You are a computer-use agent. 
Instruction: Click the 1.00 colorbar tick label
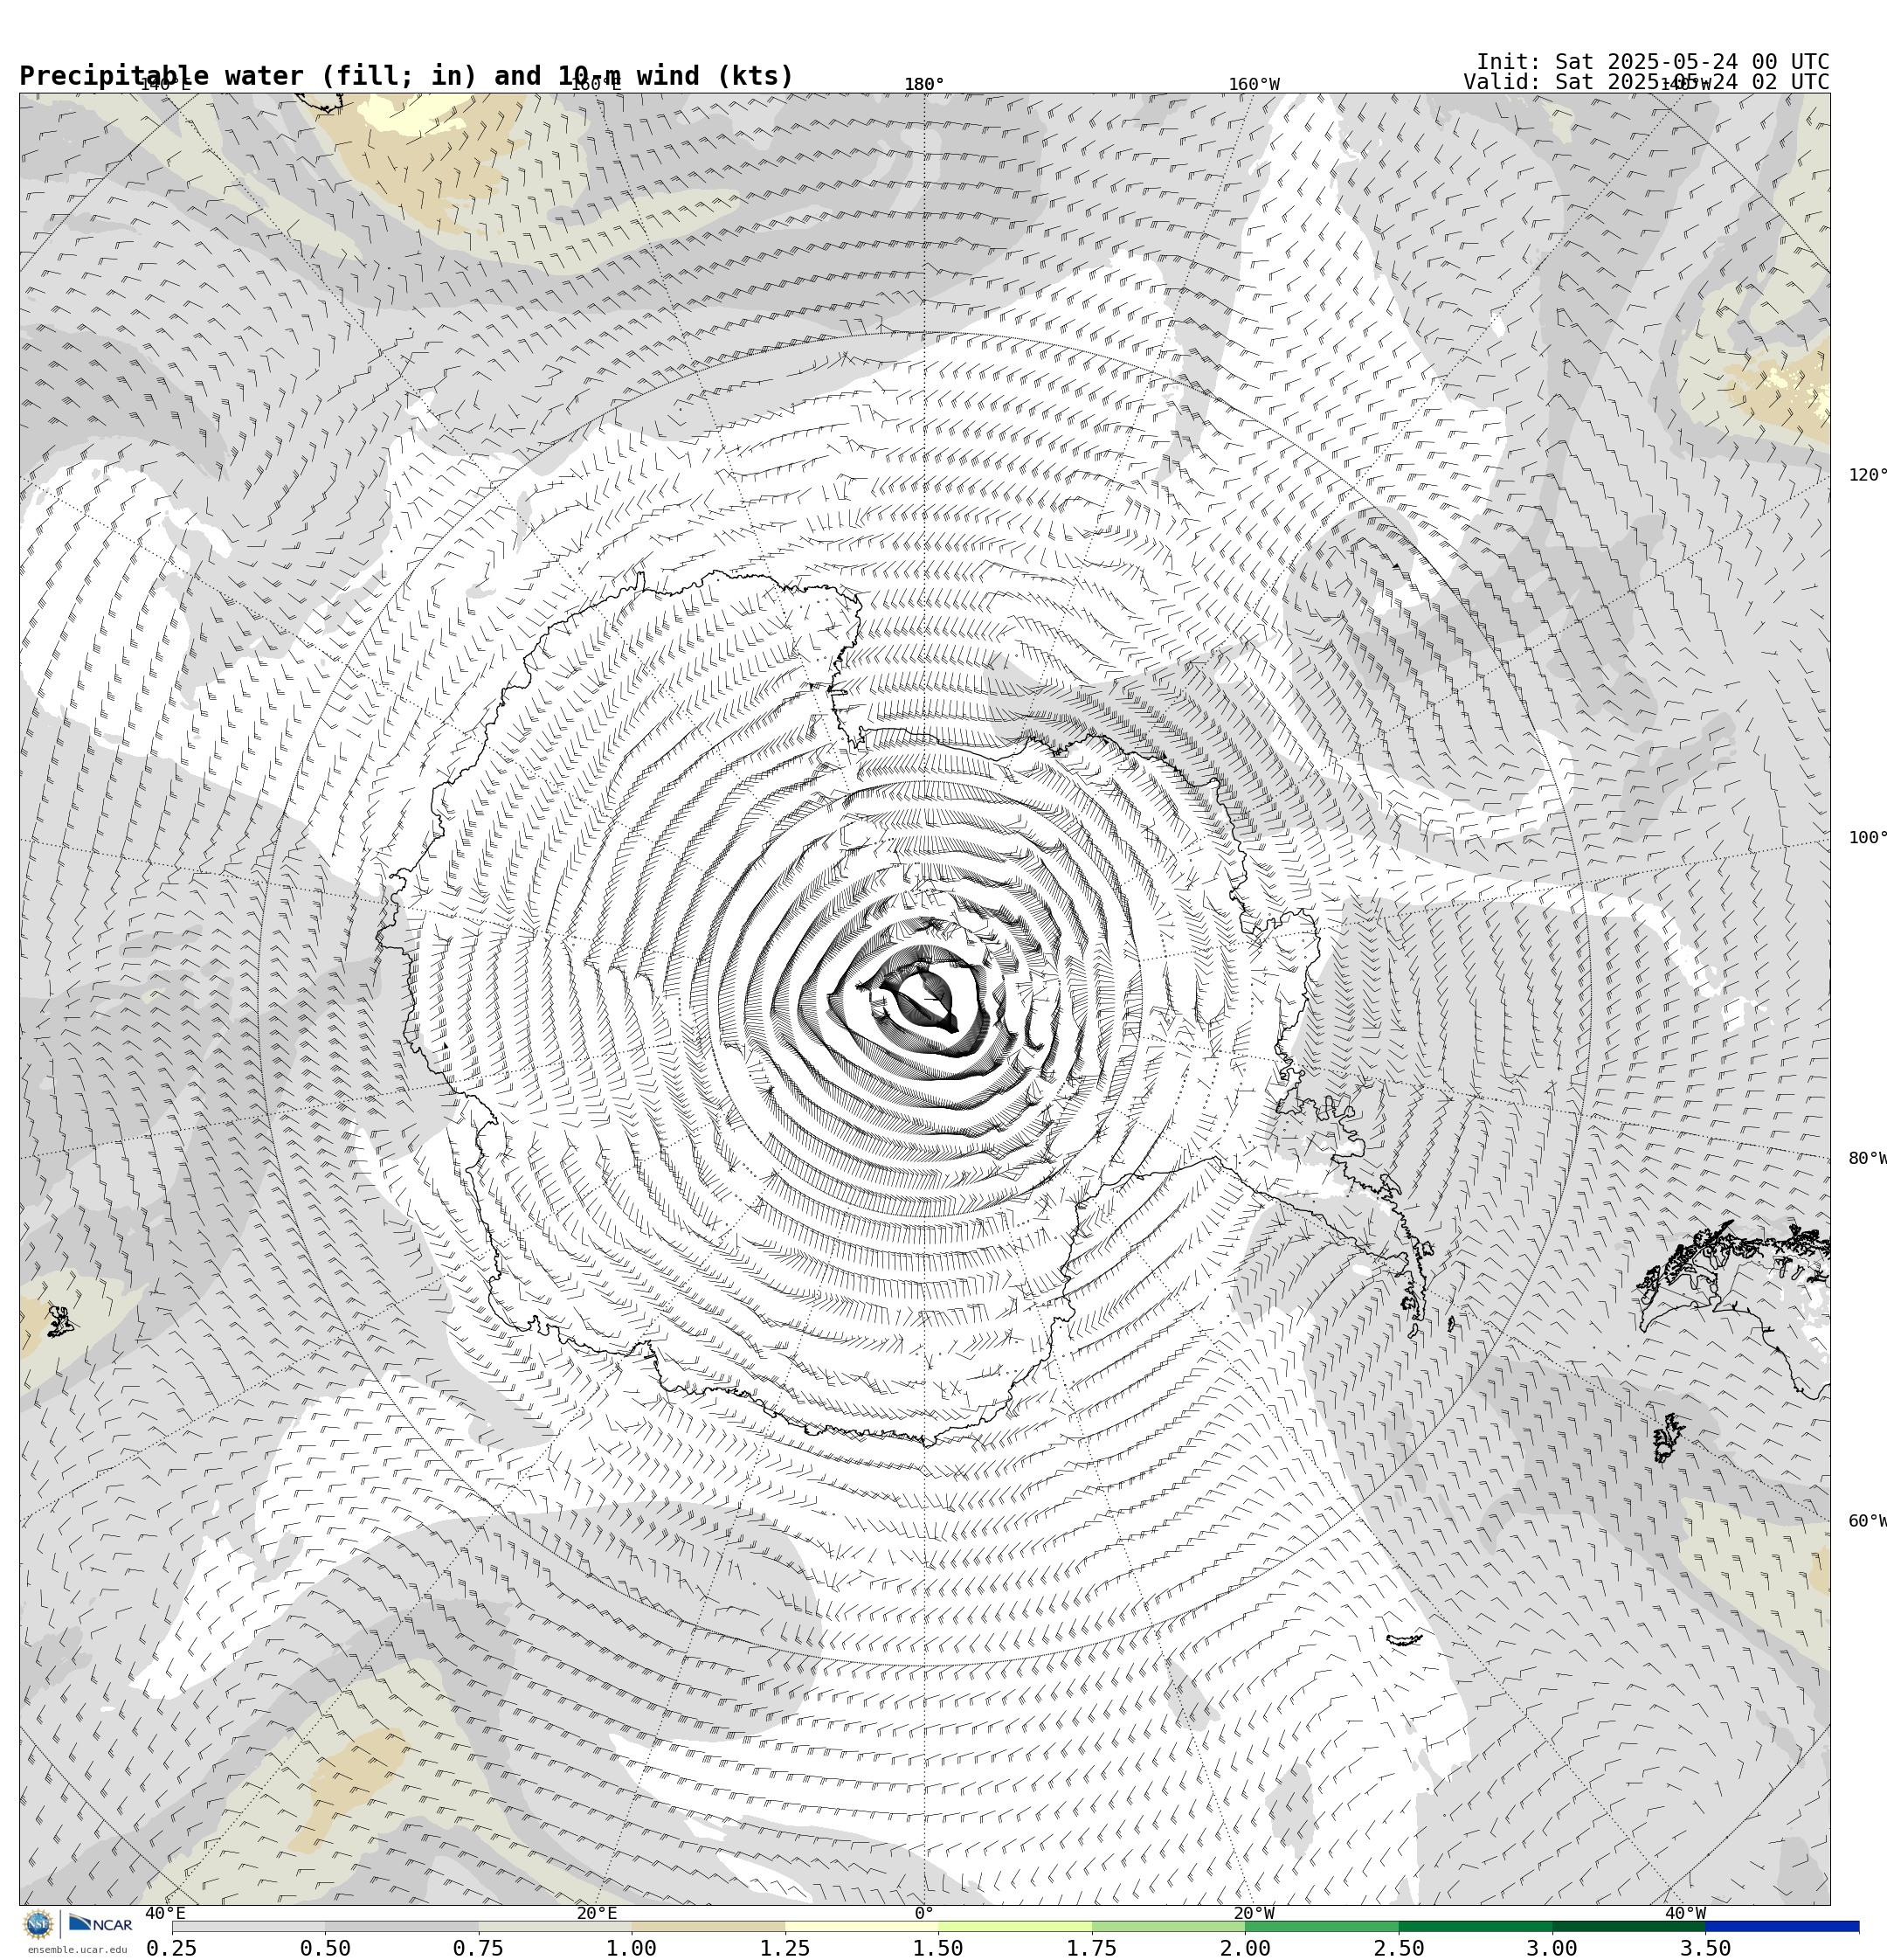coord(632,1948)
